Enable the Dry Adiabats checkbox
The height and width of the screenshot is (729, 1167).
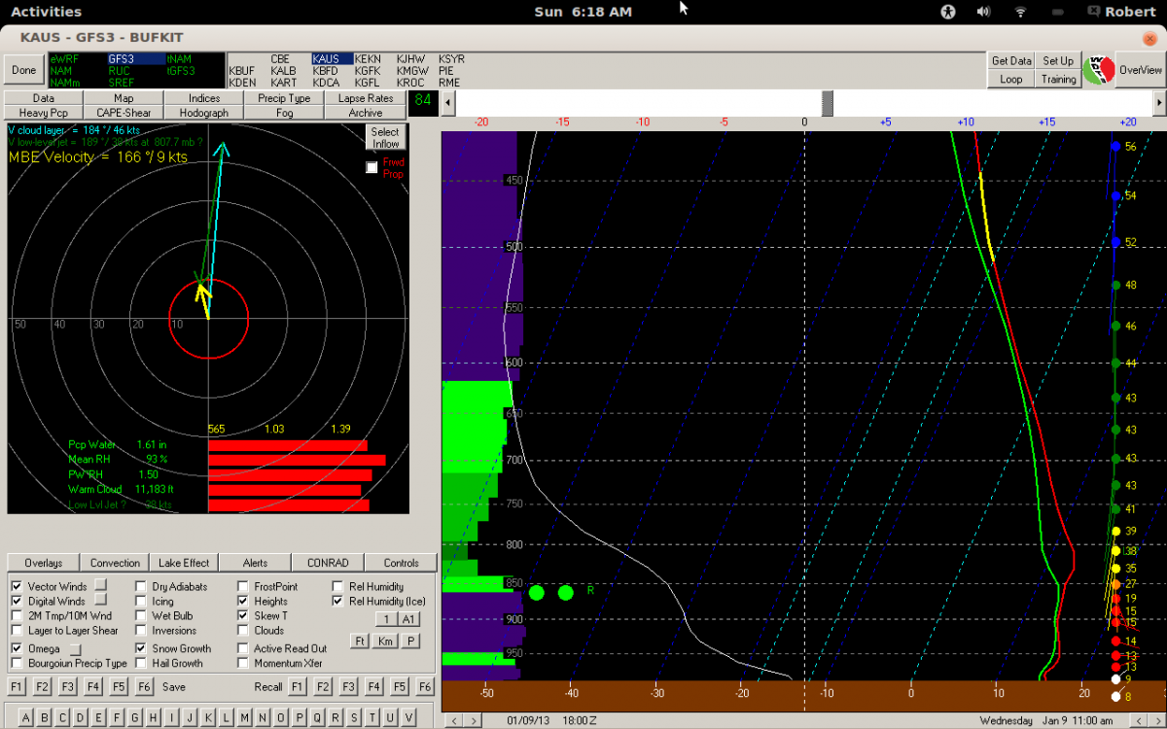coord(141,587)
